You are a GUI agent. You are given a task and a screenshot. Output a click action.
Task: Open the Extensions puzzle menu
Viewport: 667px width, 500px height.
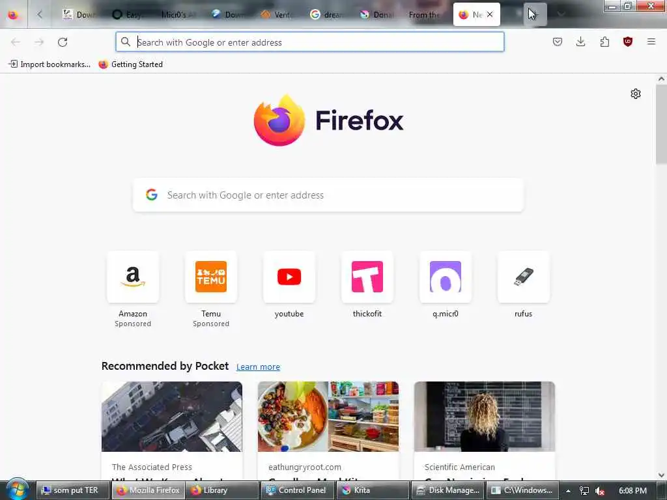pos(604,42)
